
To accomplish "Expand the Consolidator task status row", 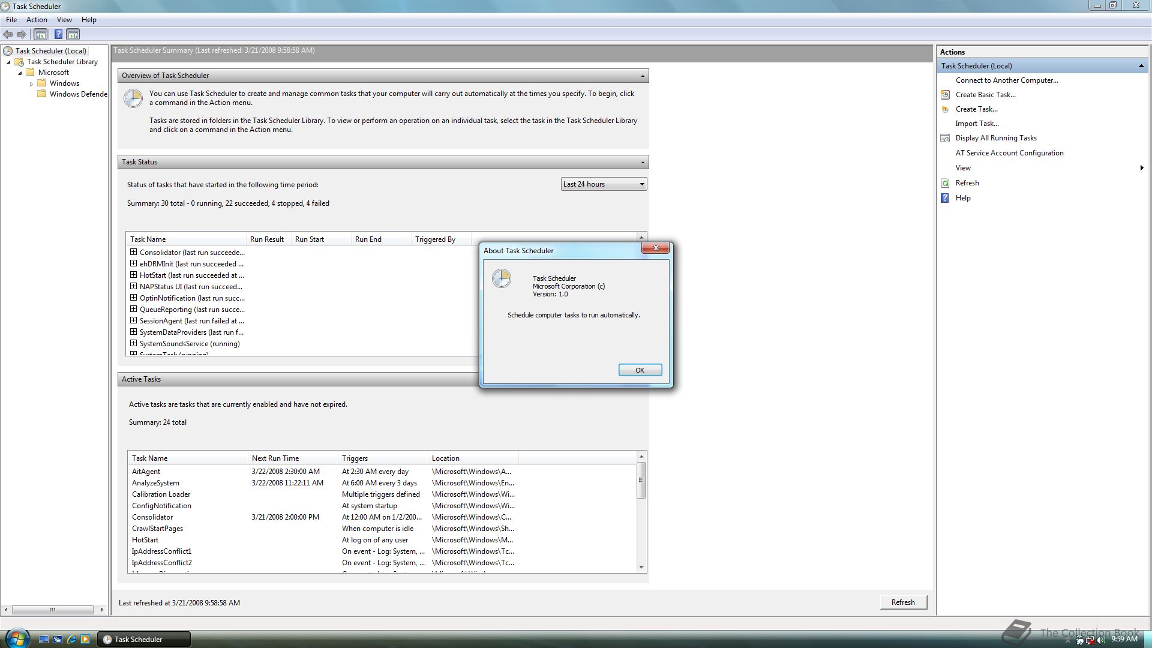I will coord(133,253).
